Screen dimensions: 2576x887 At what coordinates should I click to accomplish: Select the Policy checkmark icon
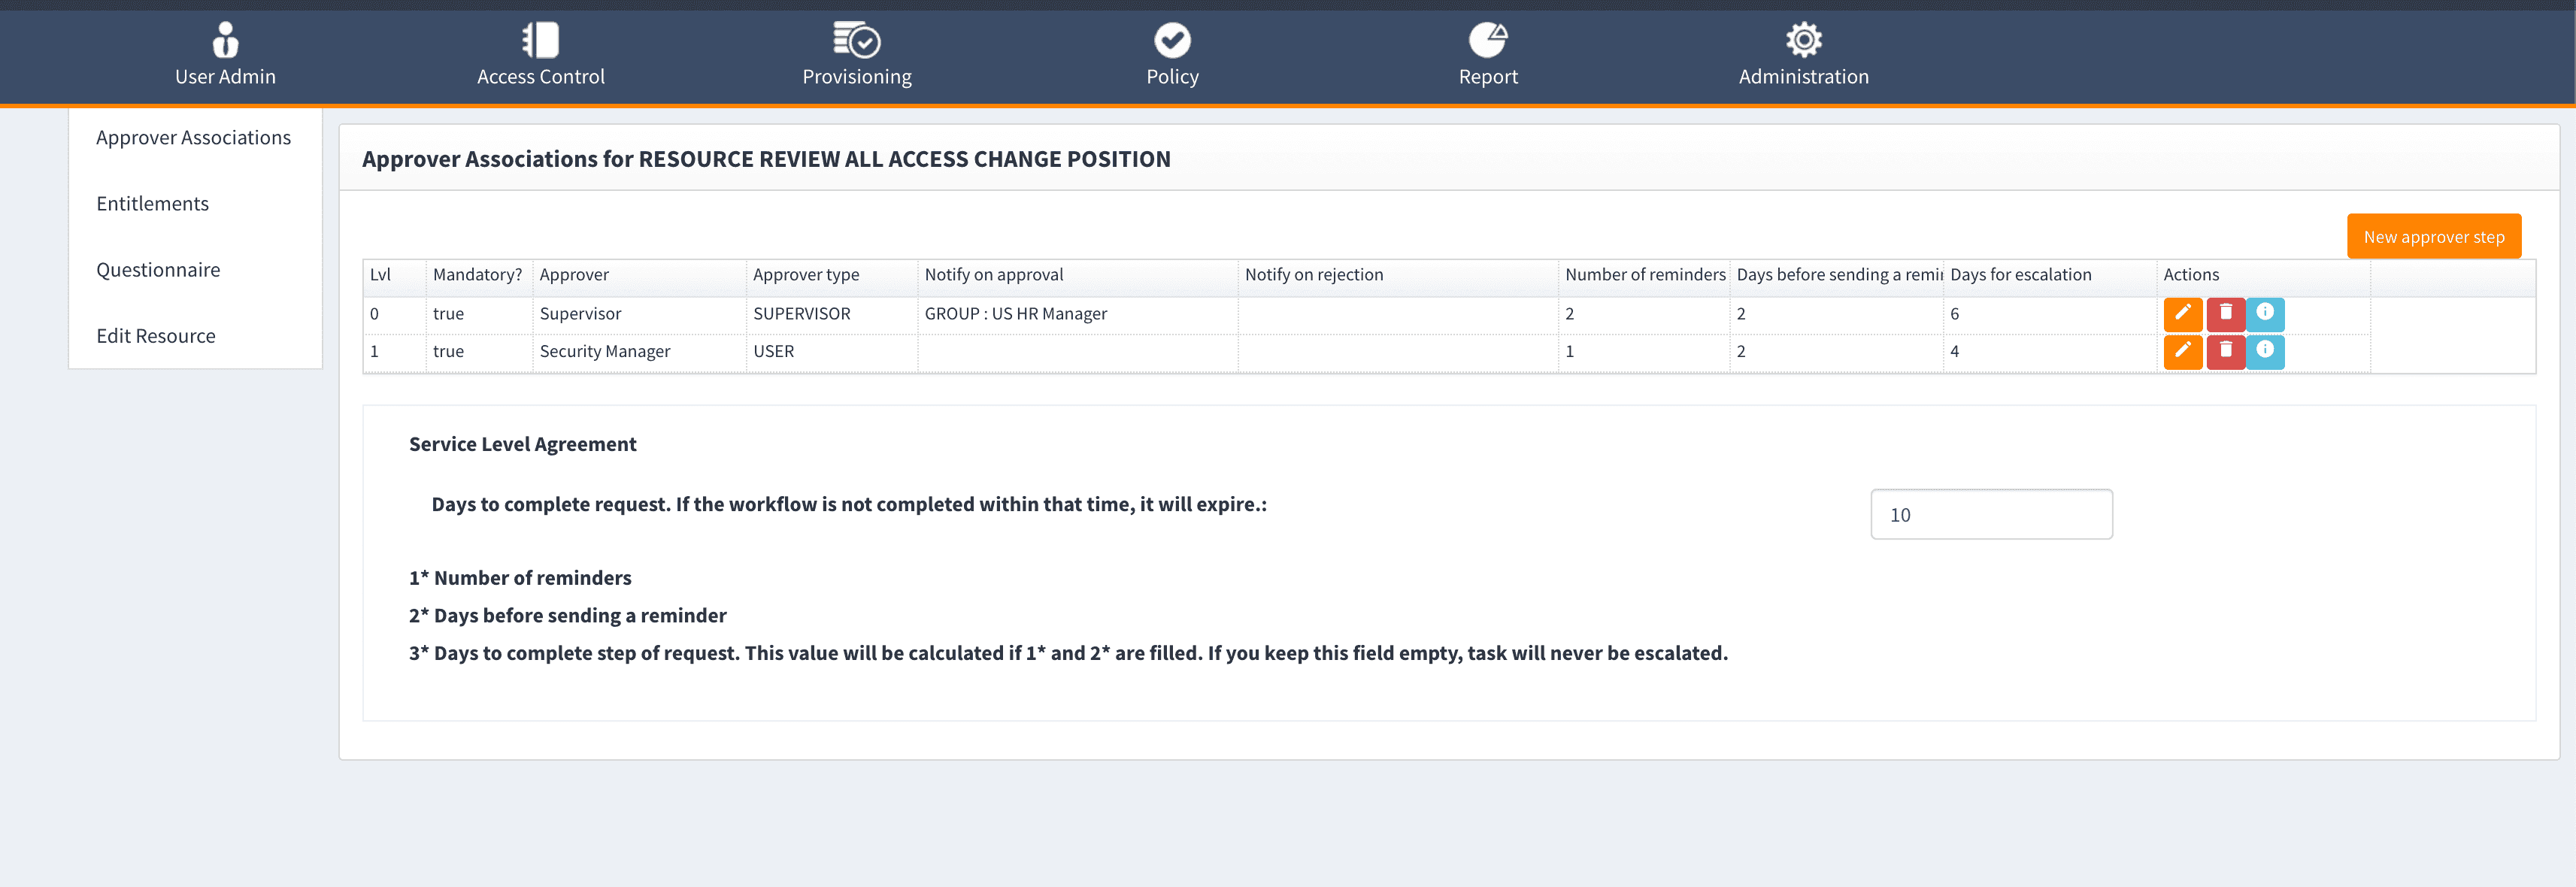click(x=1172, y=40)
